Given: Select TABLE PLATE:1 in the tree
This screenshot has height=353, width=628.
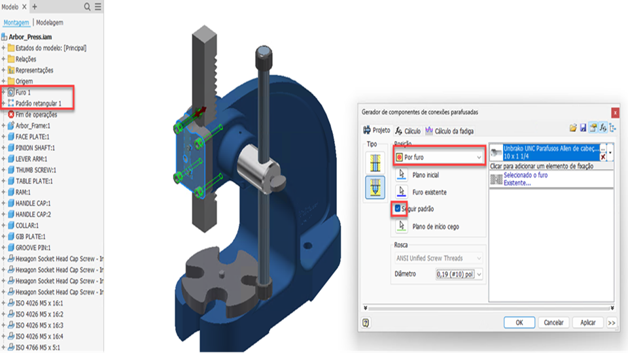Looking at the screenshot, I should [34, 181].
